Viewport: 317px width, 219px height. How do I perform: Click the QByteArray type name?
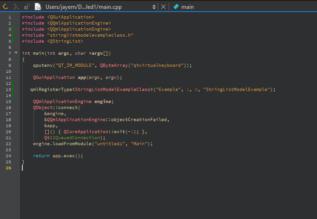(114, 65)
